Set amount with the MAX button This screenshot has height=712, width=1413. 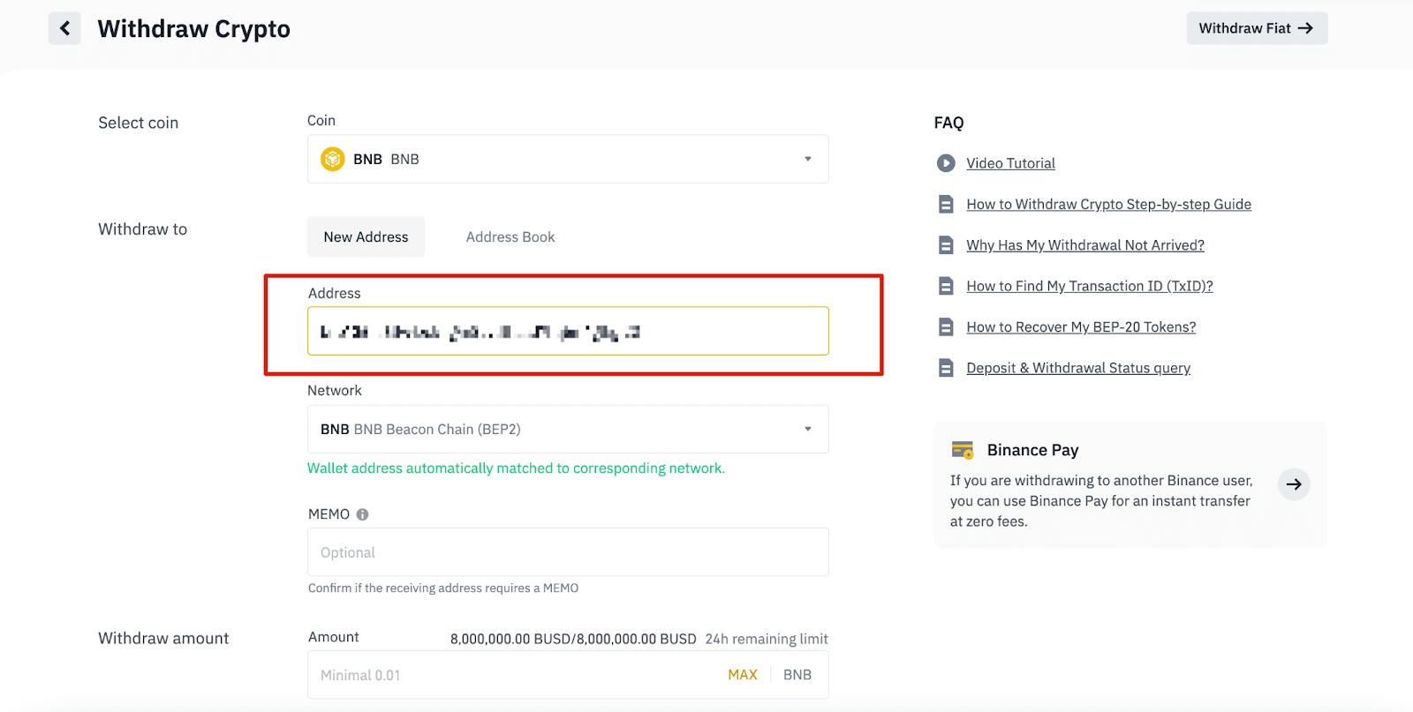[743, 675]
